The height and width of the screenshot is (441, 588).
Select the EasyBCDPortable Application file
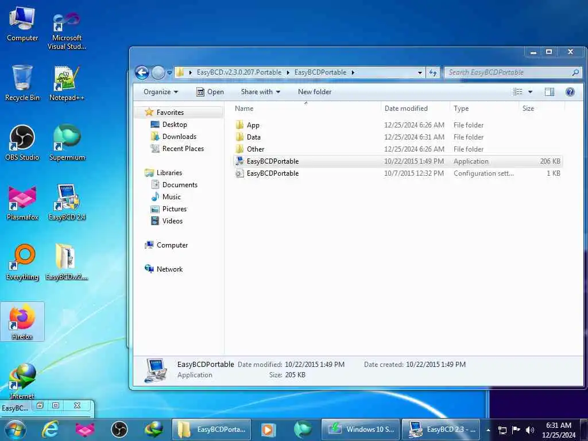(x=397, y=161)
